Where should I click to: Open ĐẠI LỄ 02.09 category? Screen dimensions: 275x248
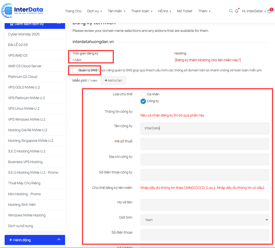pos(18,45)
